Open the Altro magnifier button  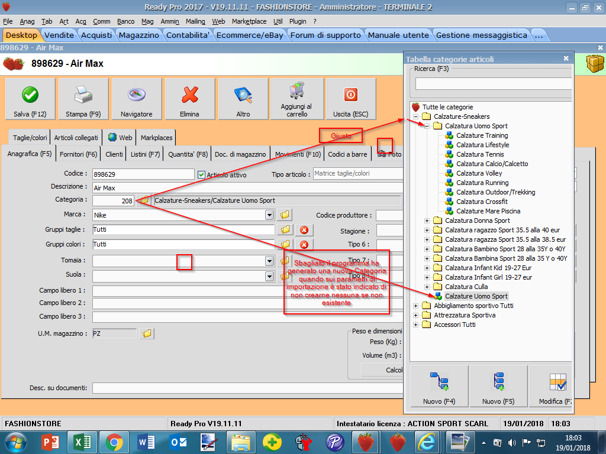coord(243,99)
